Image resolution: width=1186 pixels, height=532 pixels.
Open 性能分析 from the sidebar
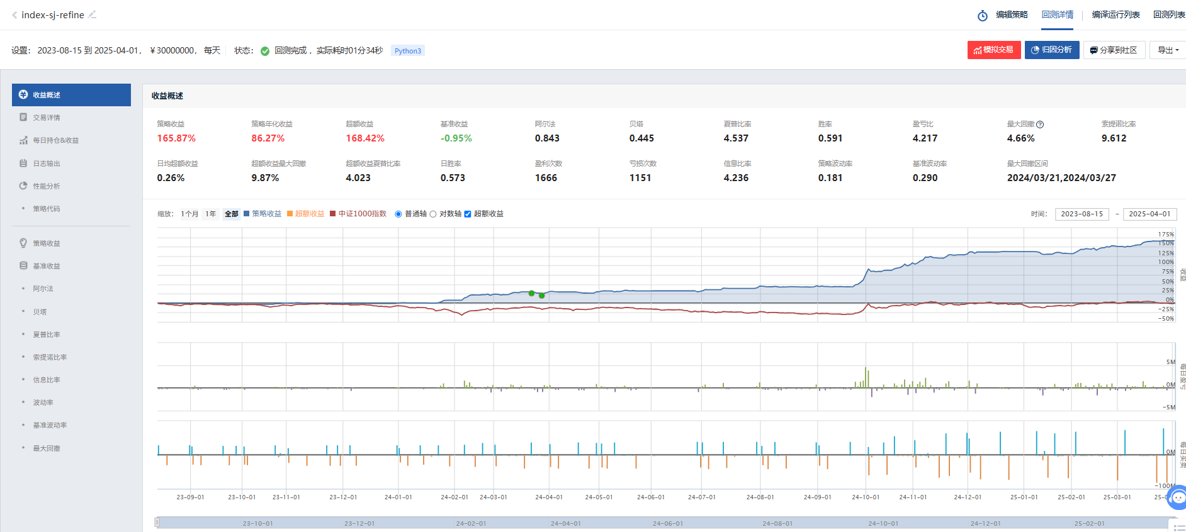47,186
